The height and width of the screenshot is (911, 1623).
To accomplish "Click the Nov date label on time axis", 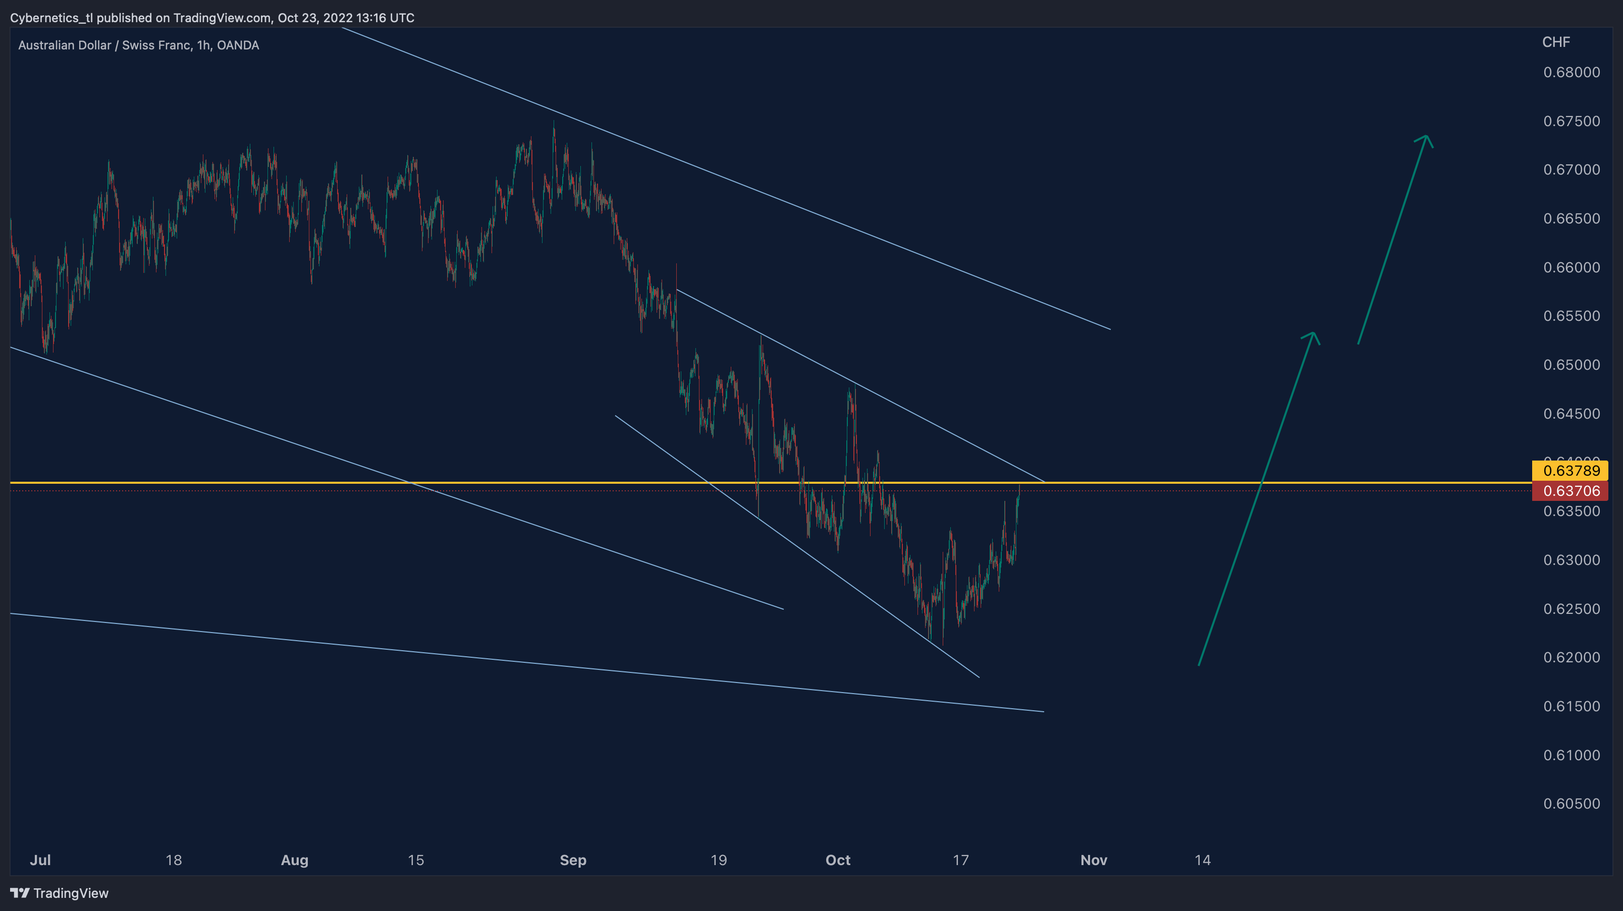I will pos(1094,860).
